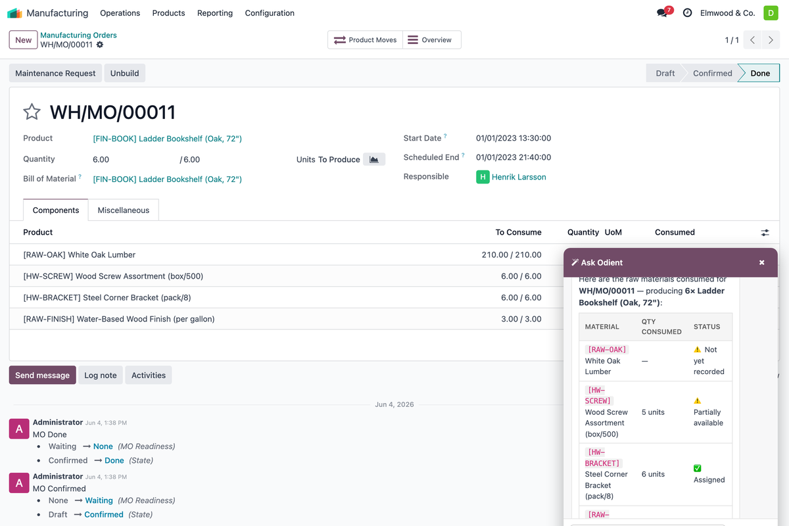Open the conversations messages icon
Viewport: 789px width, 526px height.
pyautogui.click(x=662, y=13)
